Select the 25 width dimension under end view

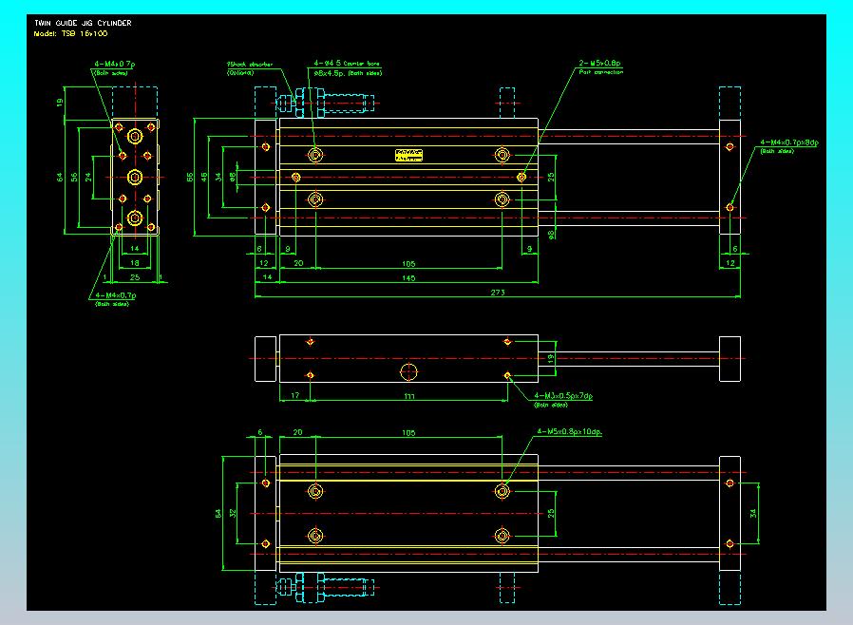click(135, 277)
